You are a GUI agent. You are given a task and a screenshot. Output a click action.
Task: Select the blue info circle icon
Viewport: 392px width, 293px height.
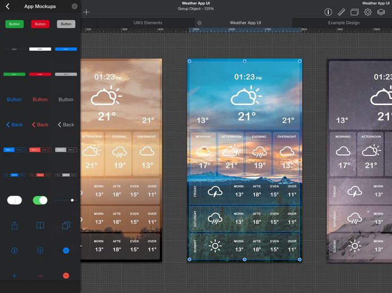(15, 251)
